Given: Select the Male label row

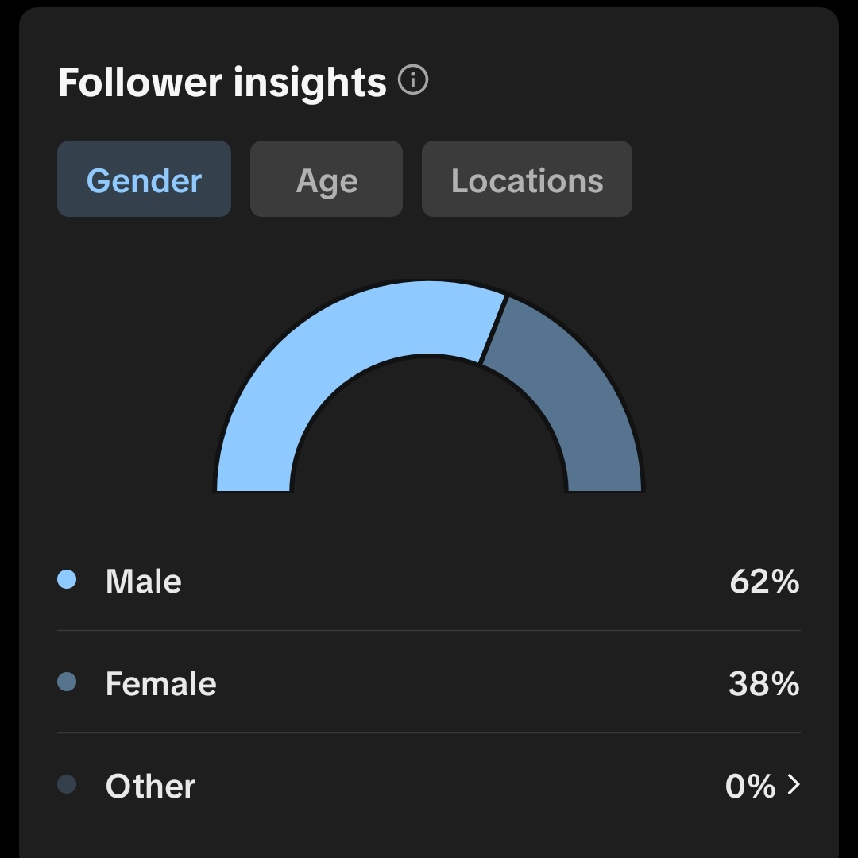Looking at the screenshot, I should [429, 580].
